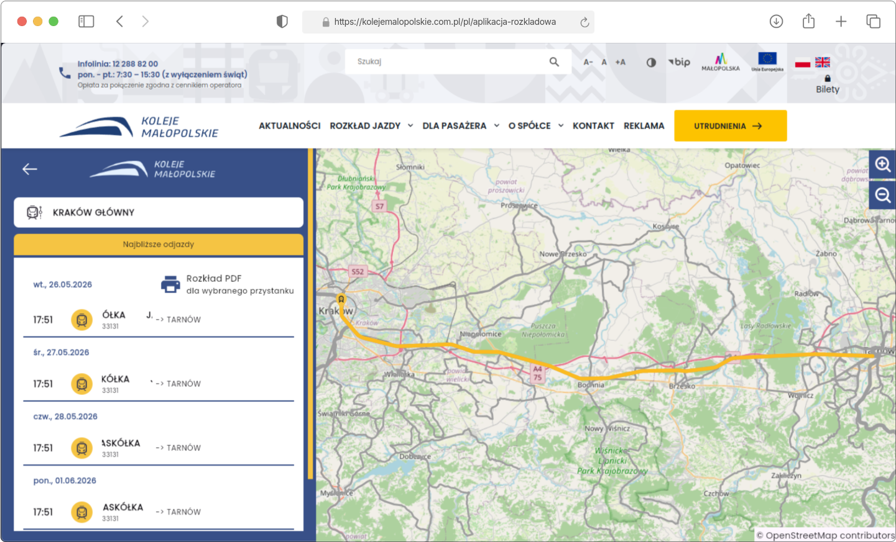Viewport: 896px width, 542px height.
Task: Select the 17:51 departure on czw., 28.05.2026
Action: 159,448
